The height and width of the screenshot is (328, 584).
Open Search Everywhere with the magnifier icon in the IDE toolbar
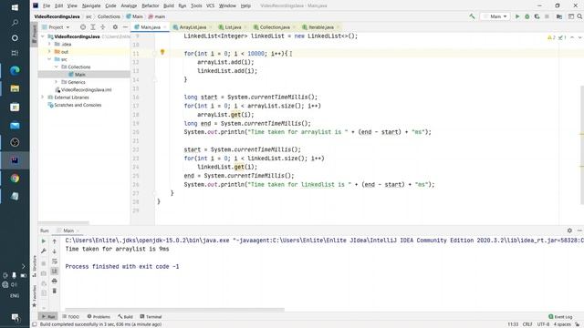coord(579,16)
